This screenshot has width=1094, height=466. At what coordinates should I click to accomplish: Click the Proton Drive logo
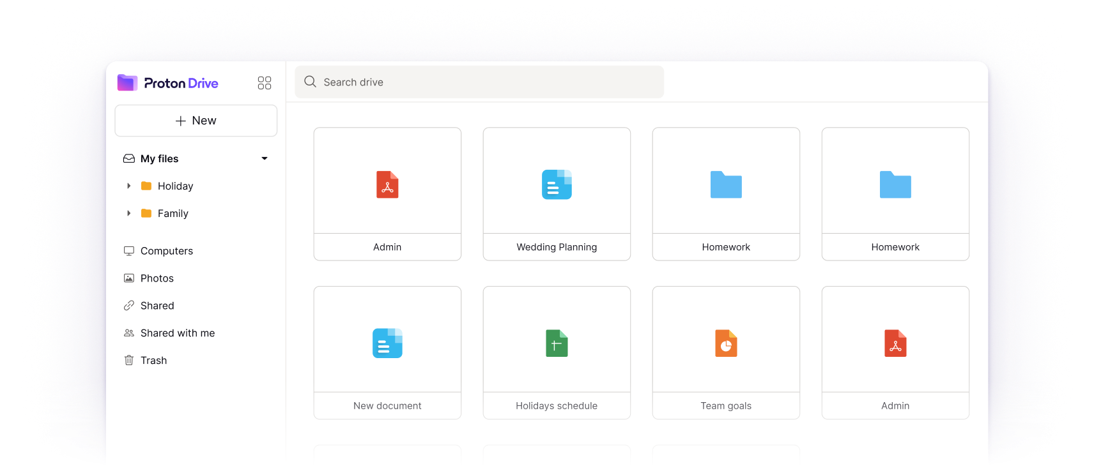pos(168,83)
